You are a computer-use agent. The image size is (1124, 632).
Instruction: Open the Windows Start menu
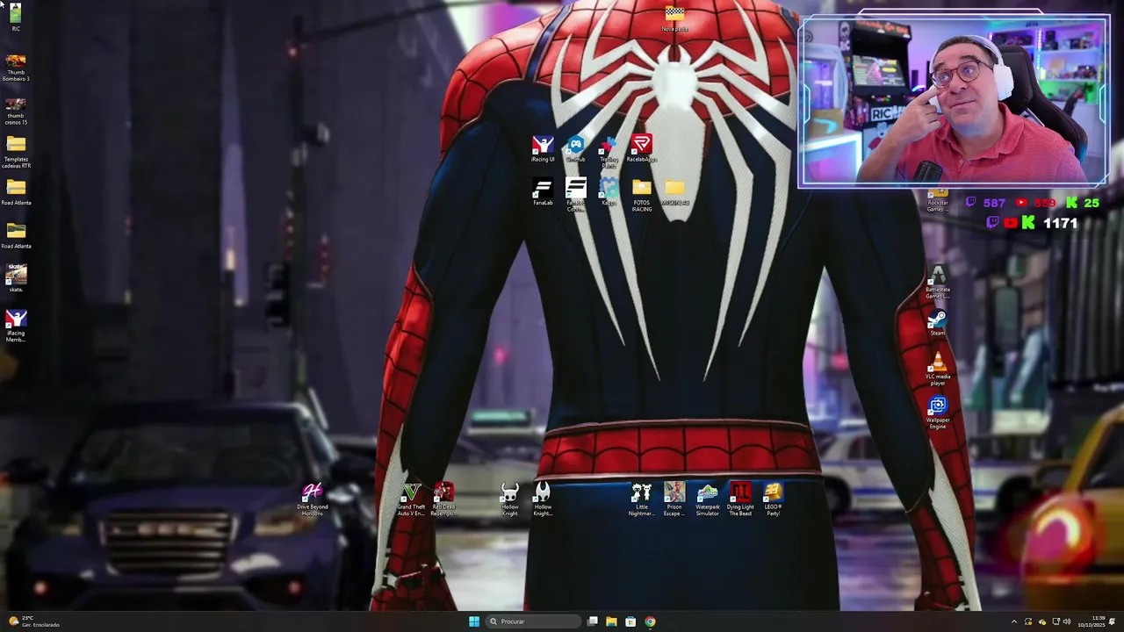click(474, 621)
